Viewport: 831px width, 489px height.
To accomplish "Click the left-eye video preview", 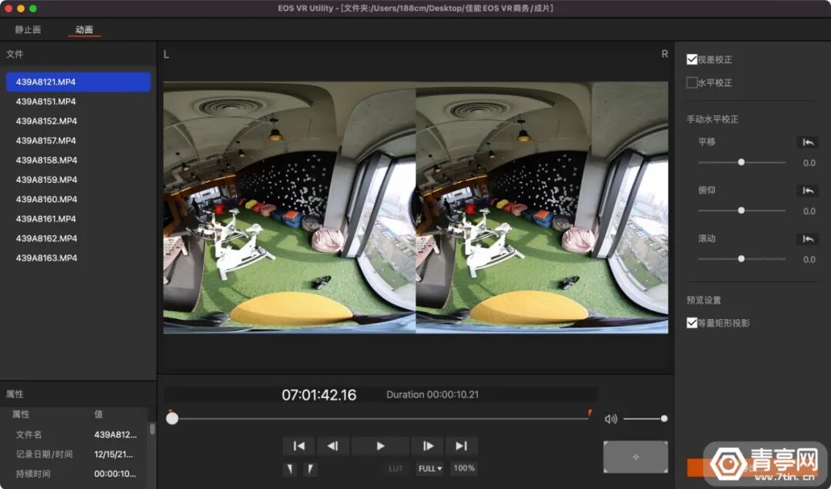I will [289, 207].
